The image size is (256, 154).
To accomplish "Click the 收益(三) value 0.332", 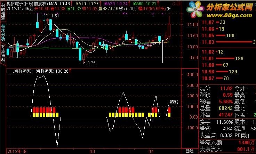I will [x=226, y=135].
